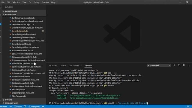Open DescribeCustomObject.cls file
This screenshot has width=192, height=108.
(x=23, y=25)
